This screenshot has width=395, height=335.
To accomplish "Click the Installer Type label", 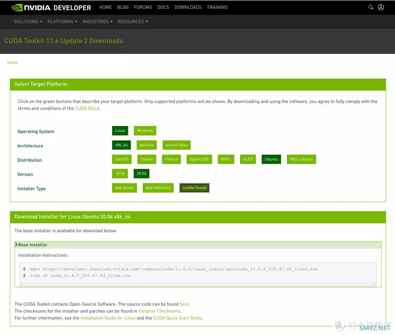I will click(31, 189).
